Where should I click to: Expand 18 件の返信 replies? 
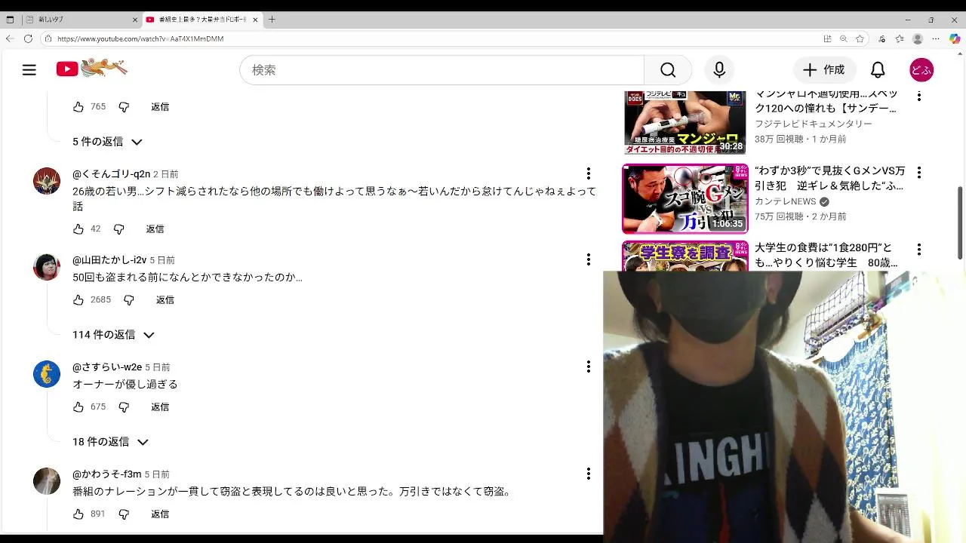point(110,442)
